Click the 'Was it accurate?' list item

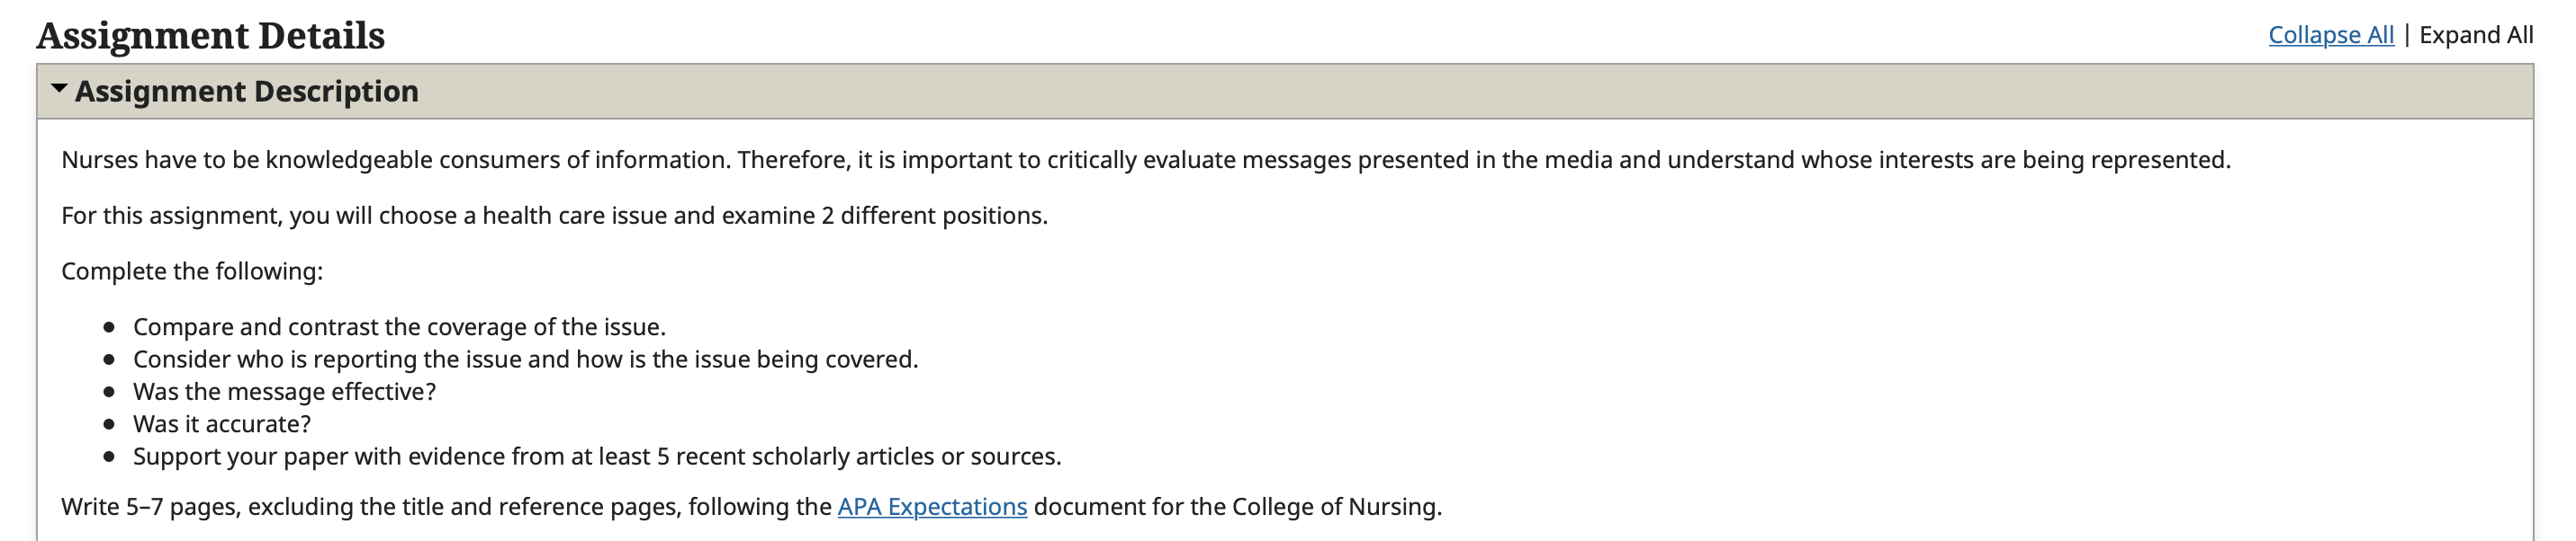[x=222, y=423]
